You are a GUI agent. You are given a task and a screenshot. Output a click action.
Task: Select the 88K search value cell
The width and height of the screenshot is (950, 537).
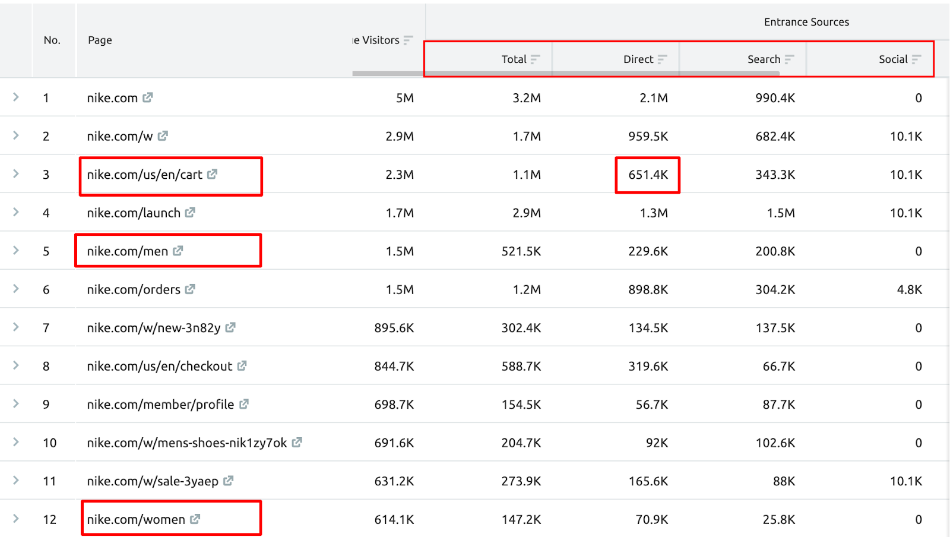click(784, 481)
